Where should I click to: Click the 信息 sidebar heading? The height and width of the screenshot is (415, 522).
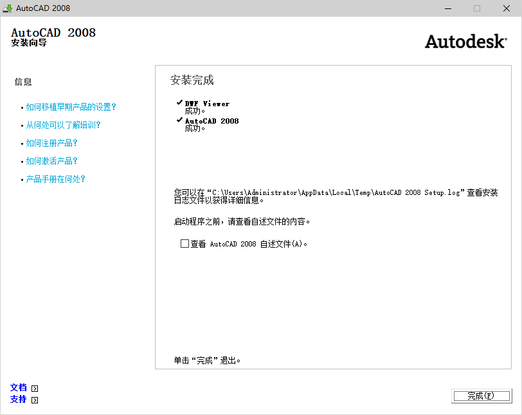[24, 82]
